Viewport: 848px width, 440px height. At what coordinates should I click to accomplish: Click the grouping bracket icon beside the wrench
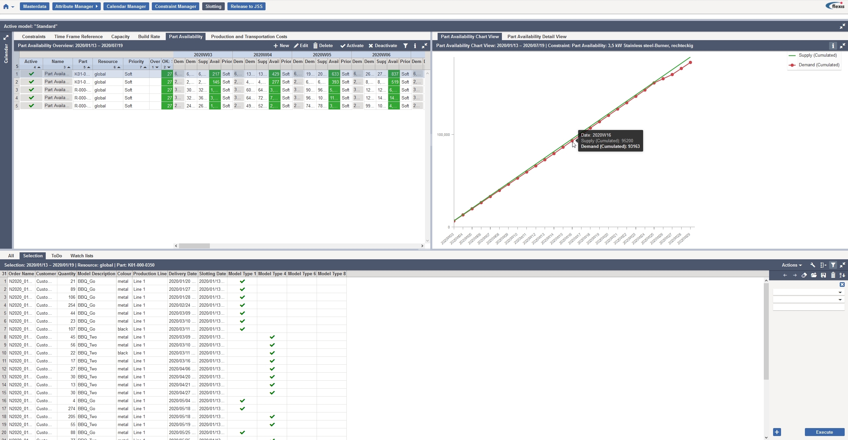(x=823, y=265)
